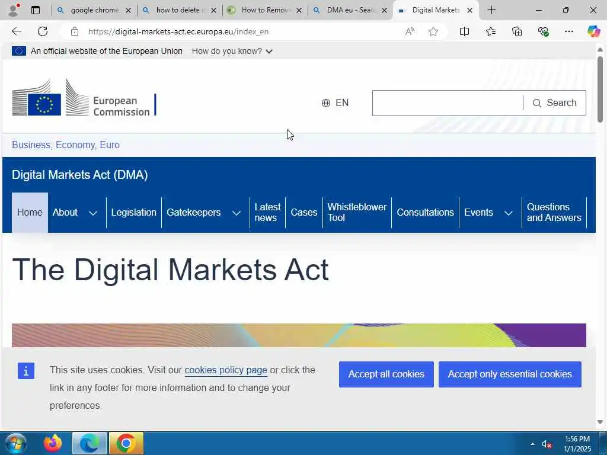Open the browser profile icon

click(14, 10)
